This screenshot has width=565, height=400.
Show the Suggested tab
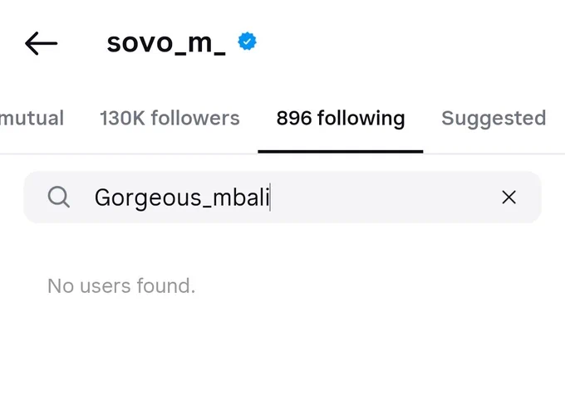pyautogui.click(x=494, y=119)
